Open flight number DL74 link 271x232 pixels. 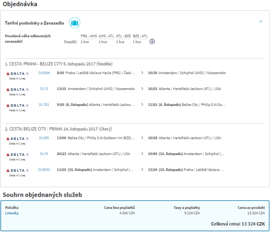pyautogui.click(x=44, y=154)
